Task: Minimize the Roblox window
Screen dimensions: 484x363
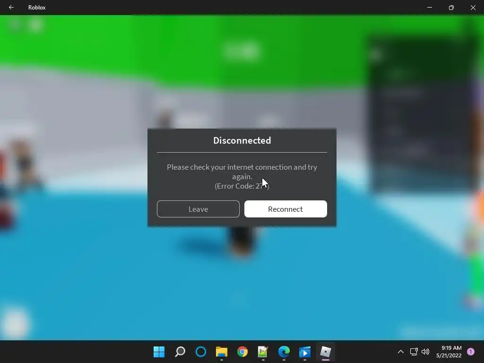Action: 429,8
